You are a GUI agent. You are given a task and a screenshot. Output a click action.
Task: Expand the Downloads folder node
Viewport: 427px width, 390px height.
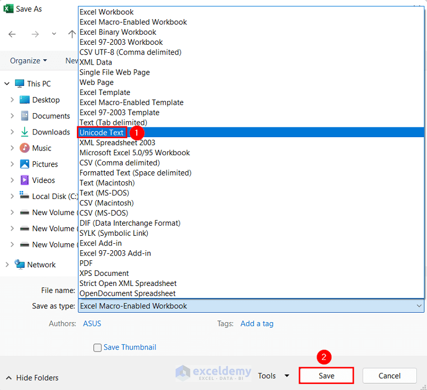point(12,132)
